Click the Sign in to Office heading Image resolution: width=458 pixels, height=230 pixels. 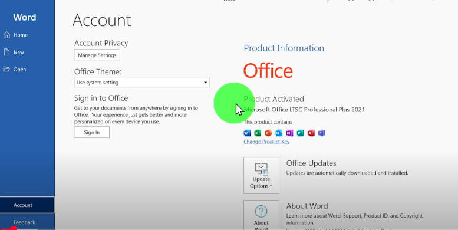tap(101, 98)
